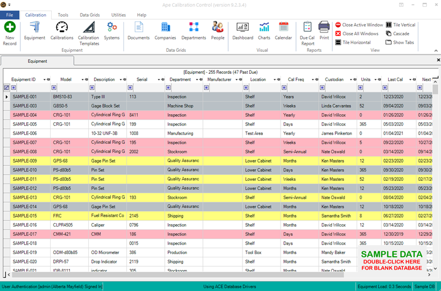
Task: Click filter operator for Cal Freq column
Action: pos(284,88)
